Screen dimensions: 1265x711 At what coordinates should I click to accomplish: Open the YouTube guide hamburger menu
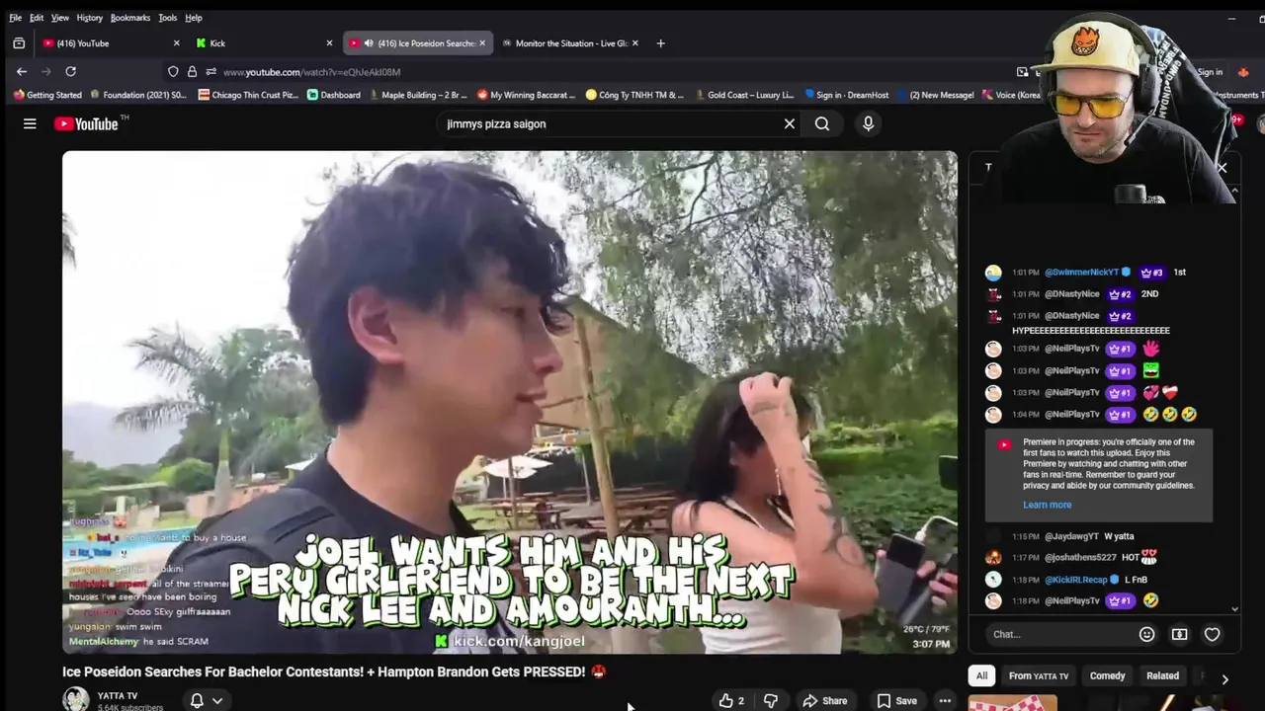coord(30,123)
